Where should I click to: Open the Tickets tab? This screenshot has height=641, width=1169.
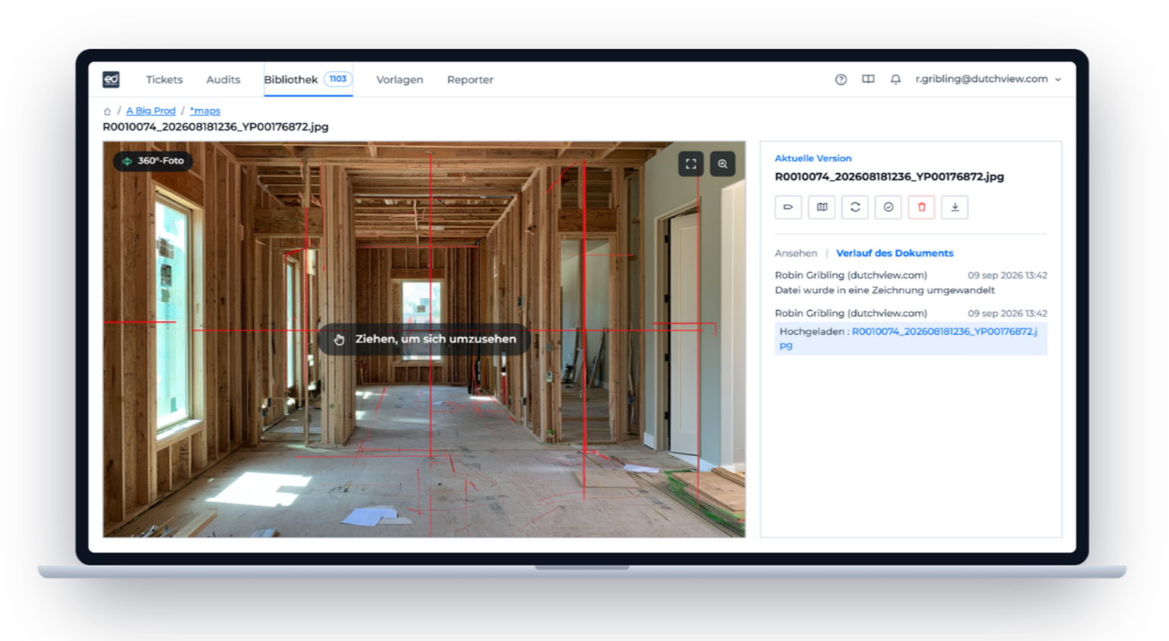click(165, 79)
